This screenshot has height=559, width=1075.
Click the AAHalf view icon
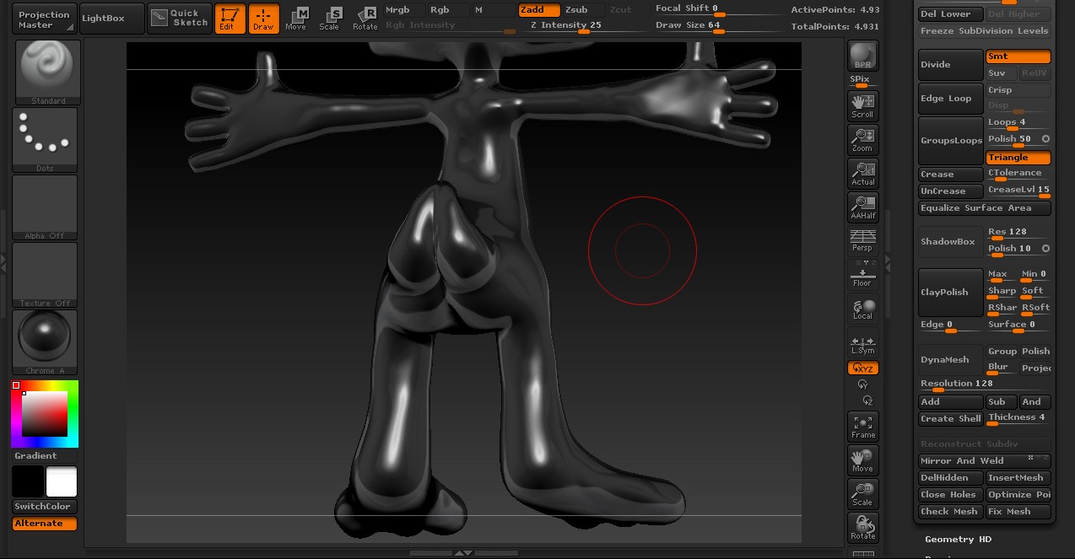click(862, 207)
